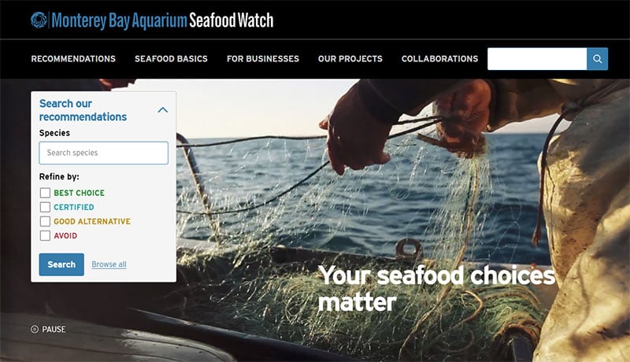The width and height of the screenshot is (630, 362).
Task: Click the site search text box
Action: [537, 59]
